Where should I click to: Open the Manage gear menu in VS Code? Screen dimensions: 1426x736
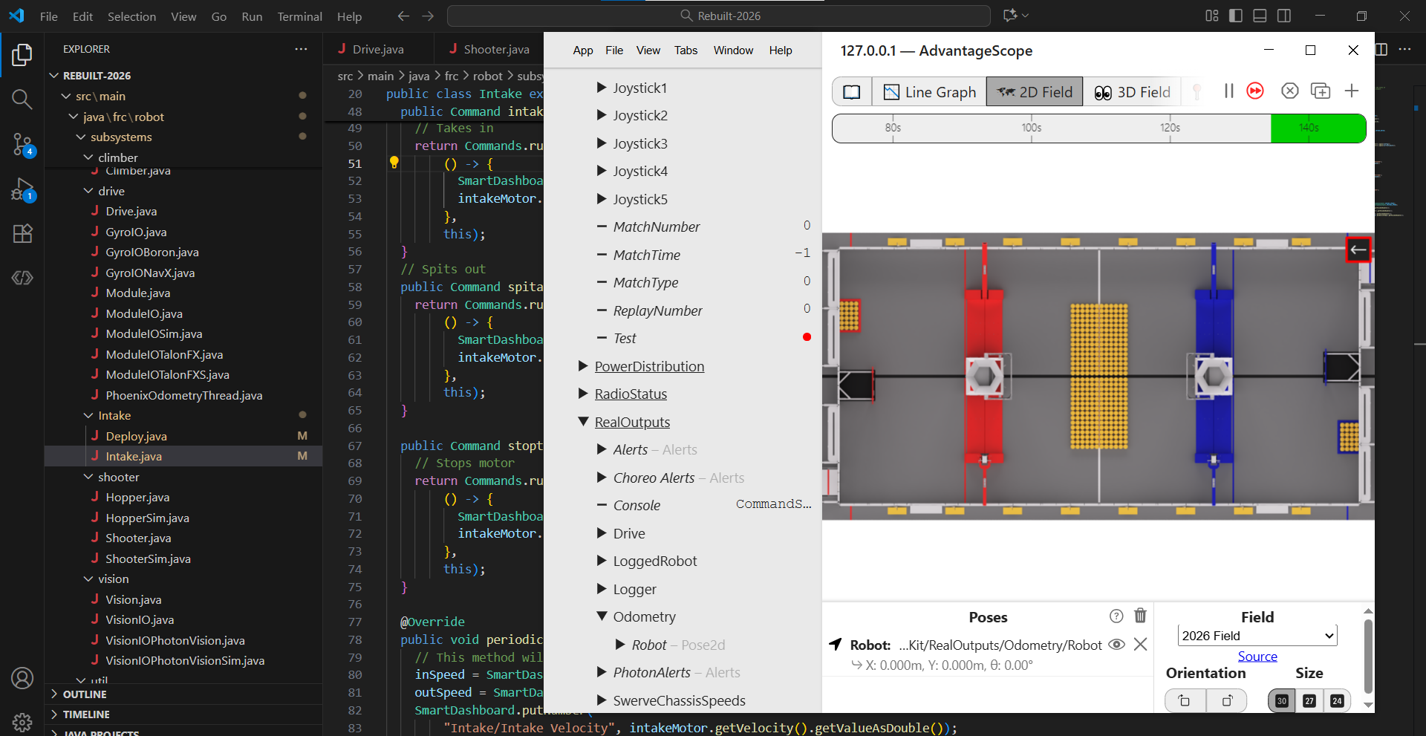[22, 721]
